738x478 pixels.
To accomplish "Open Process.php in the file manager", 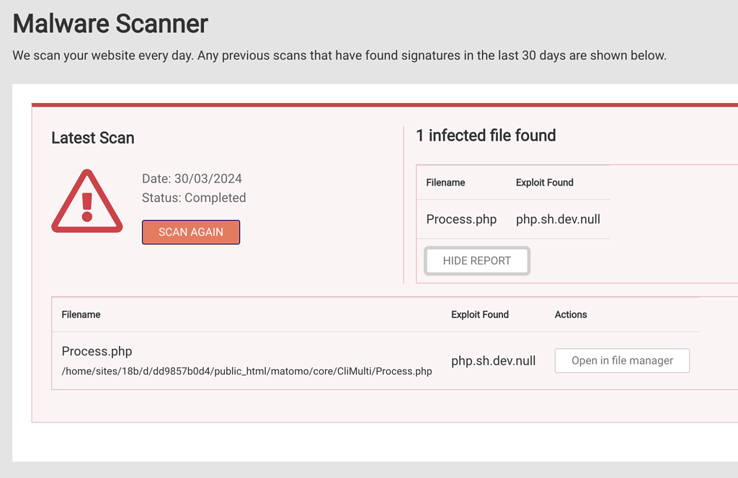I will coord(621,360).
